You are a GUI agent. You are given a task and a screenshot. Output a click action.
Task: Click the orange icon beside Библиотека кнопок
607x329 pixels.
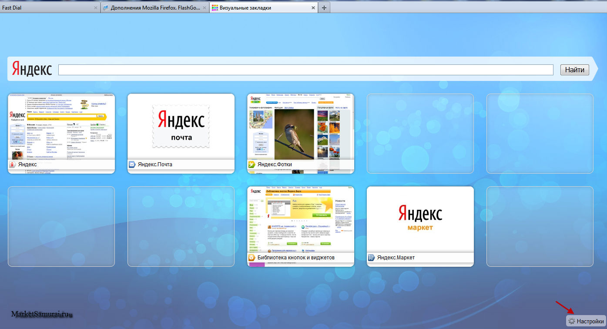pyautogui.click(x=252, y=258)
